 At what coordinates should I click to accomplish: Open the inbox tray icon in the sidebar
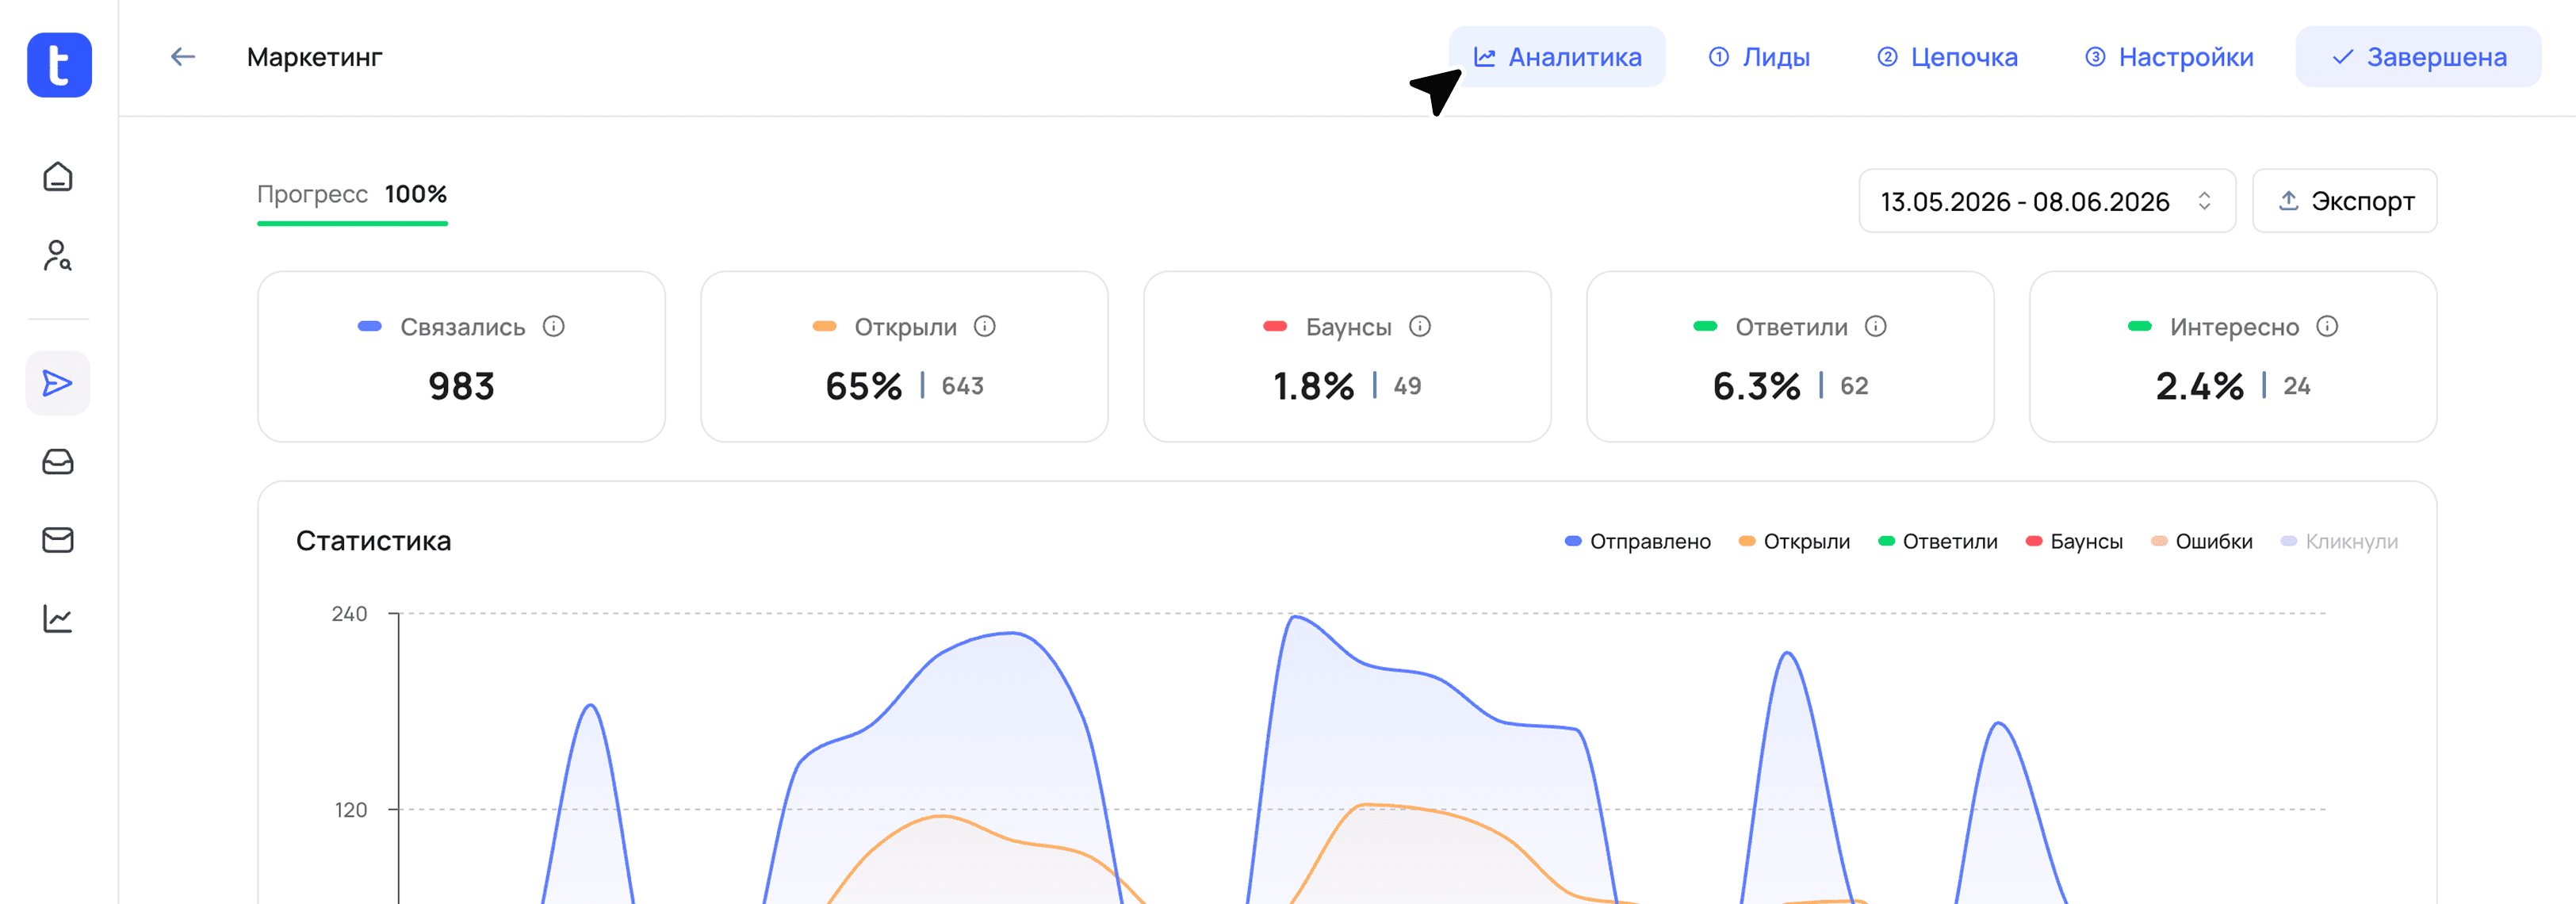[x=58, y=462]
